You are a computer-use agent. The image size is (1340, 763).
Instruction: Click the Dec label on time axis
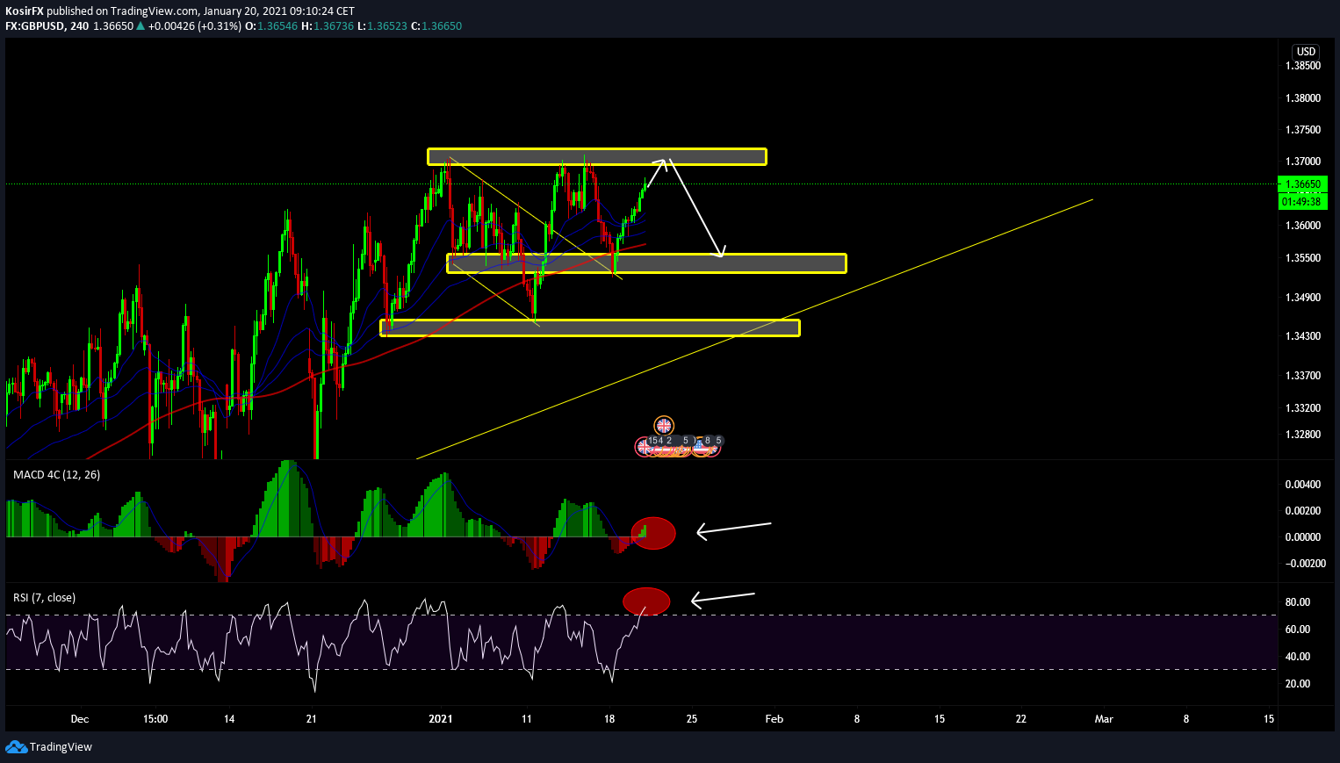tap(80, 719)
